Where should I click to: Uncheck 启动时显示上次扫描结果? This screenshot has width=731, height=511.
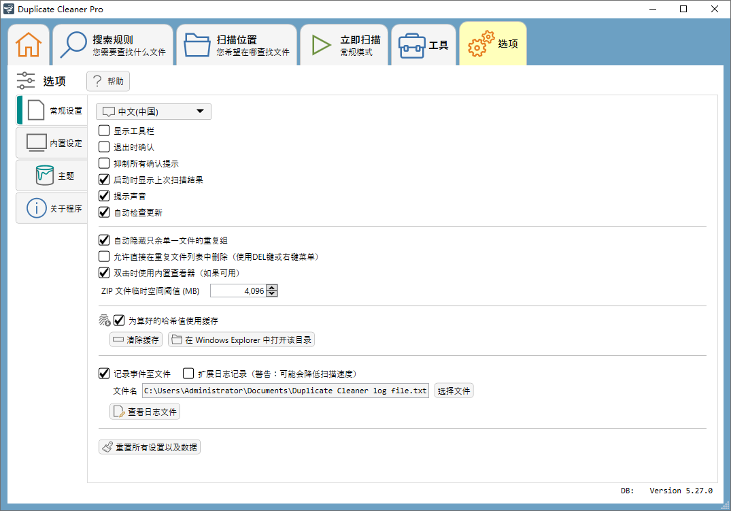(x=104, y=180)
